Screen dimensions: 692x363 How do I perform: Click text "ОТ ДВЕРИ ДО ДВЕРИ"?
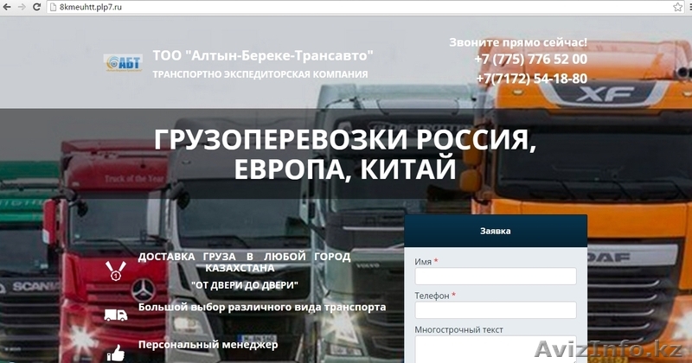(245, 285)
